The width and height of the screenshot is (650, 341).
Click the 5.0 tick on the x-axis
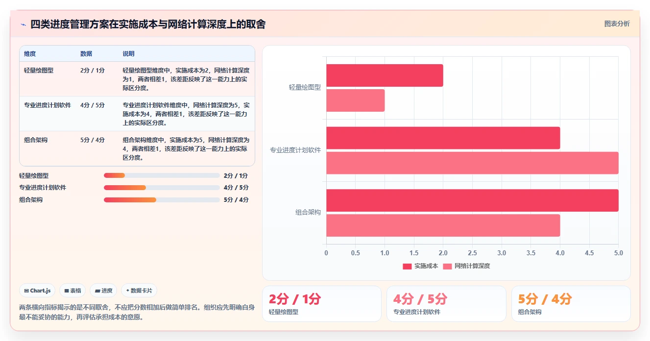(x=619, y=253)
